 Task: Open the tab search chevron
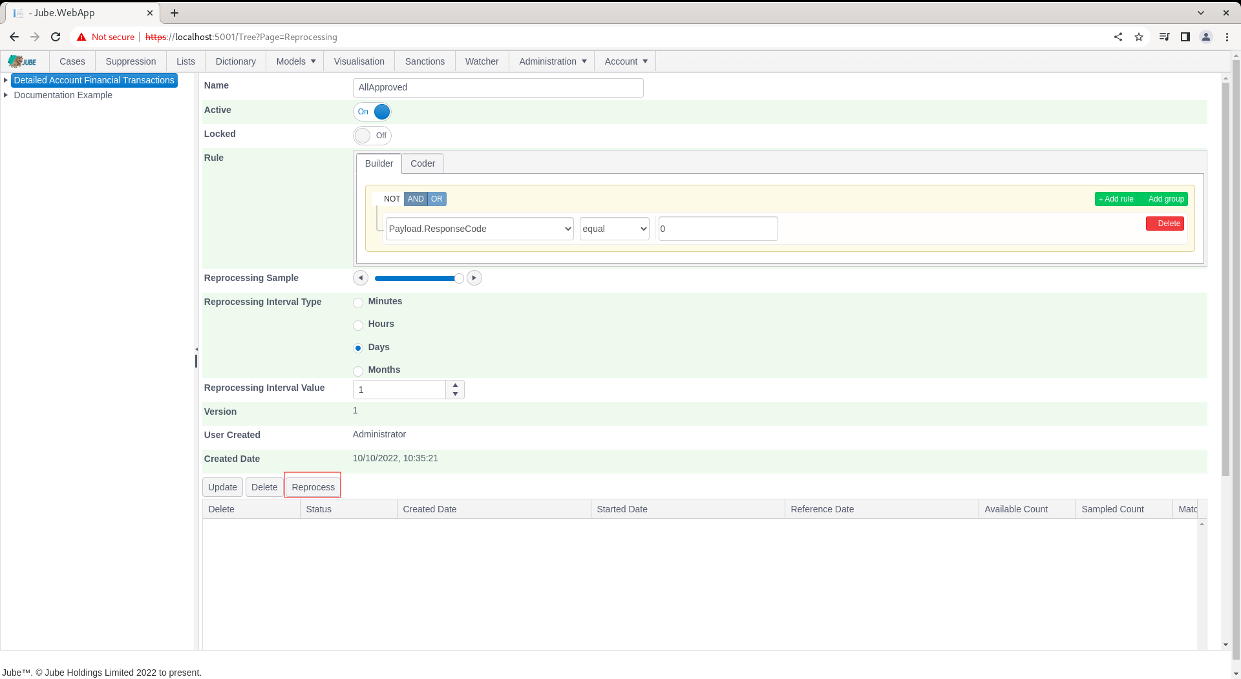(1200, 13)
